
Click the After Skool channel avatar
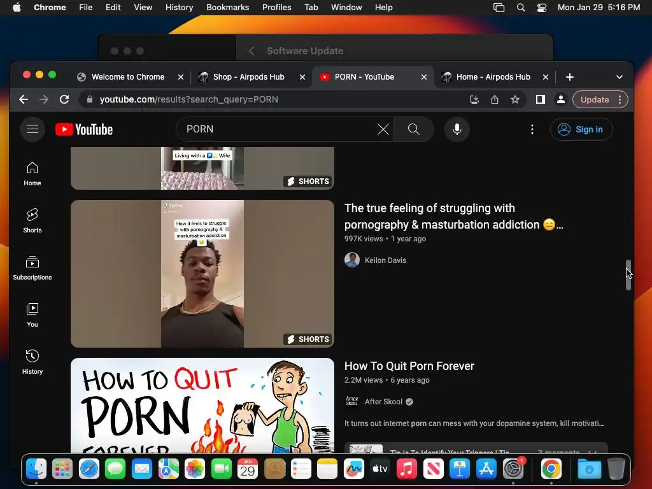351,401
